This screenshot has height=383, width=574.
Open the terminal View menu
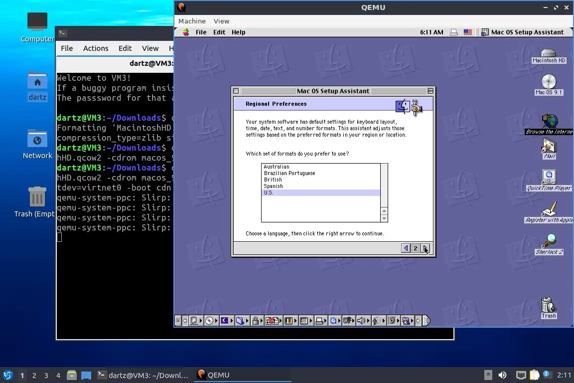[150, 48]
